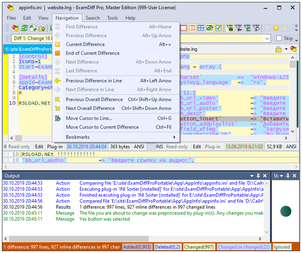Click the Next Overall Difference icon

click(58, 108)
